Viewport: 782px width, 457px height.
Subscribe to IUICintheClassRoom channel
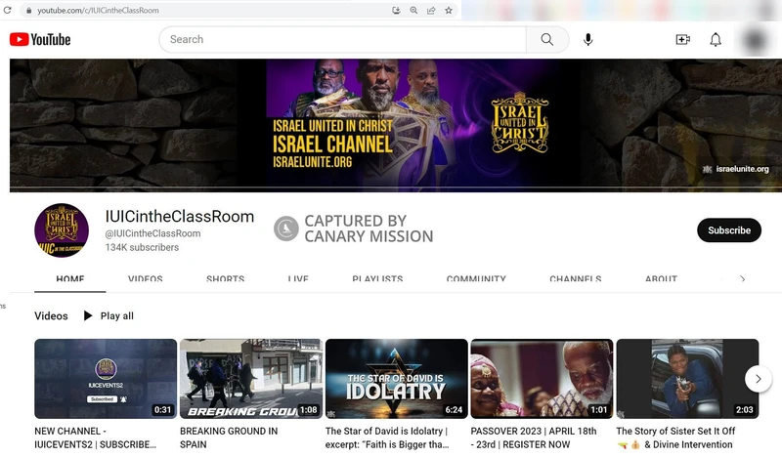[728, 230]
